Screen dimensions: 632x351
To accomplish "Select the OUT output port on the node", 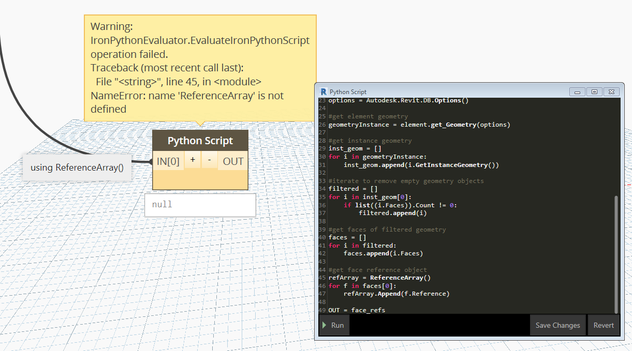I will coord(233,161).
